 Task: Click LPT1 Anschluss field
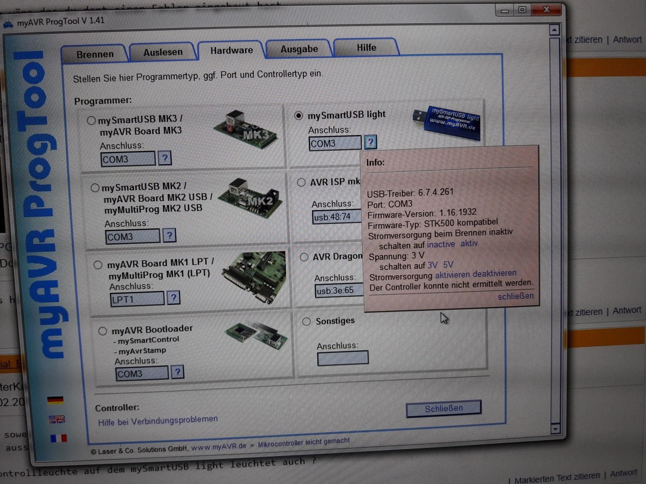[137, 298]
